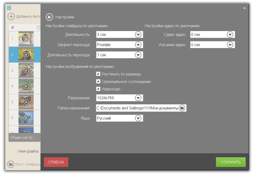The width and height of the screenshot is (253, 174).
Task: Toggle Оригинальное соотношение checkbox
Action: pyautogui.click(x=98, y=81)
